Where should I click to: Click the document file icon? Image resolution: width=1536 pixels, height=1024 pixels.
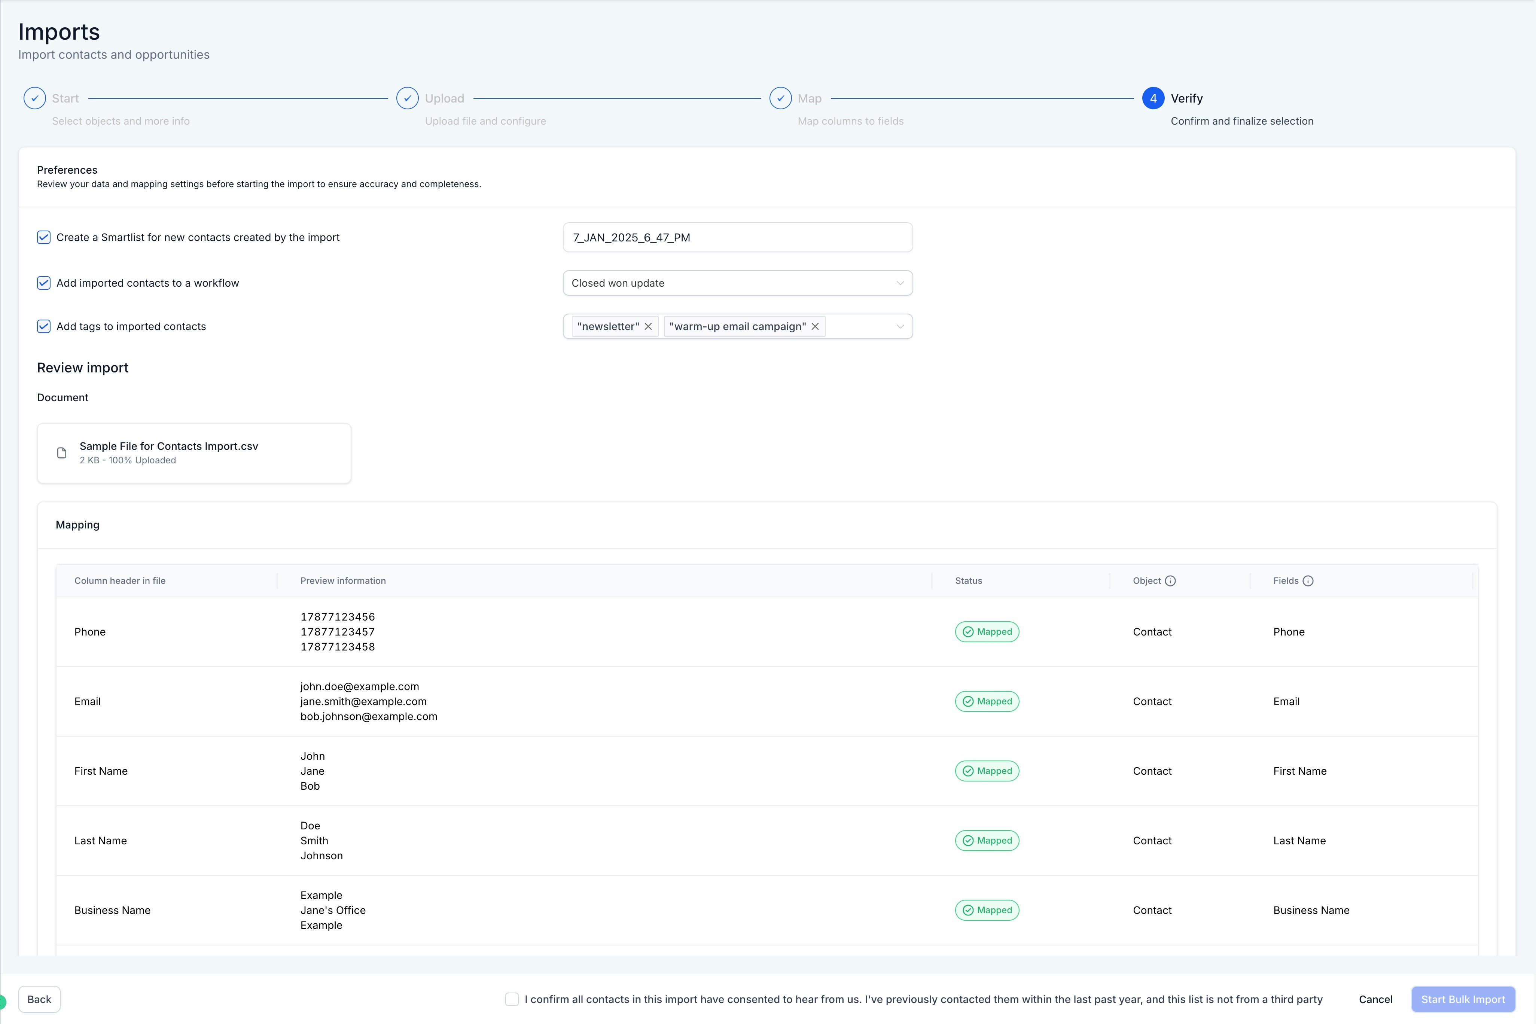coord(62,452)
